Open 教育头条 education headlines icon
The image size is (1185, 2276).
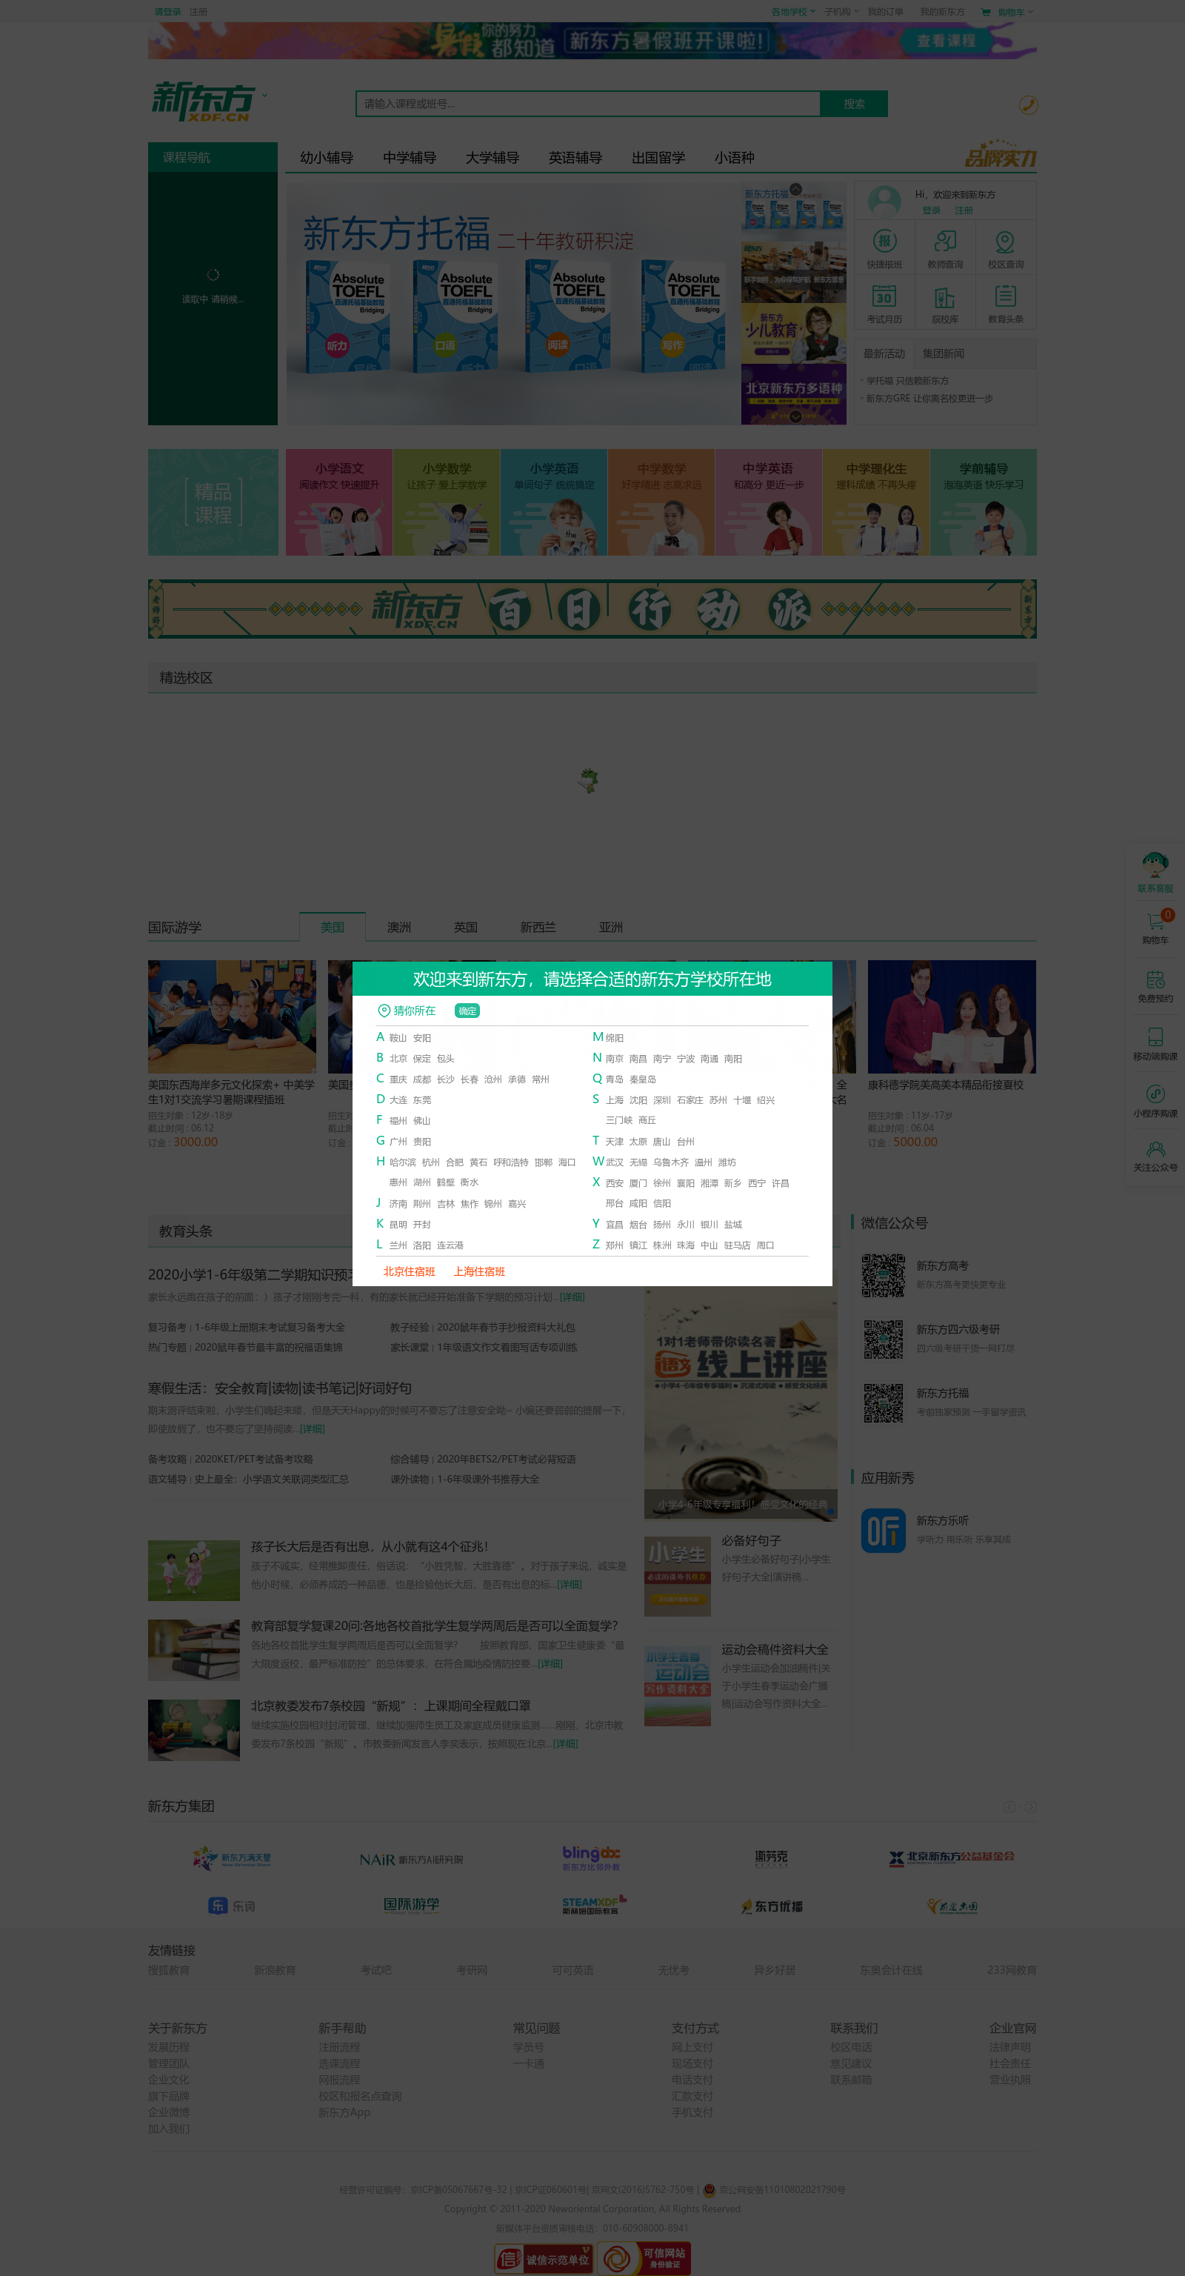pyautogui.click(x=1005, y=303)
